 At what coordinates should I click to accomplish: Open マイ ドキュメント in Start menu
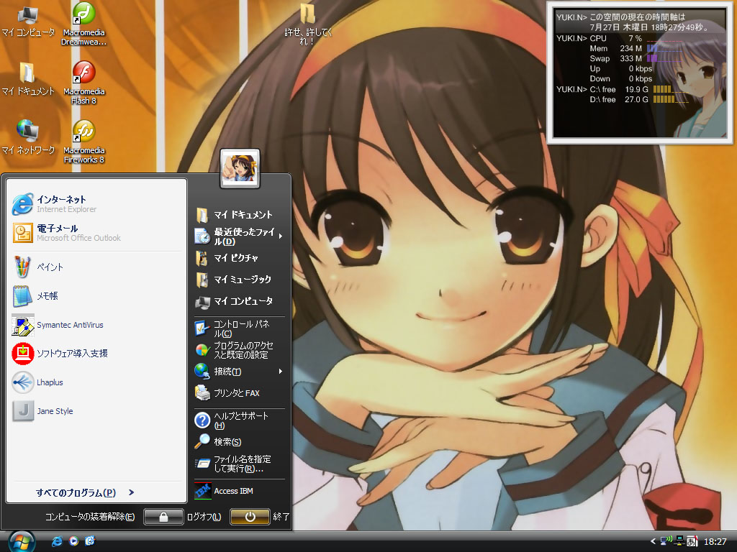[x=239, y=214]
